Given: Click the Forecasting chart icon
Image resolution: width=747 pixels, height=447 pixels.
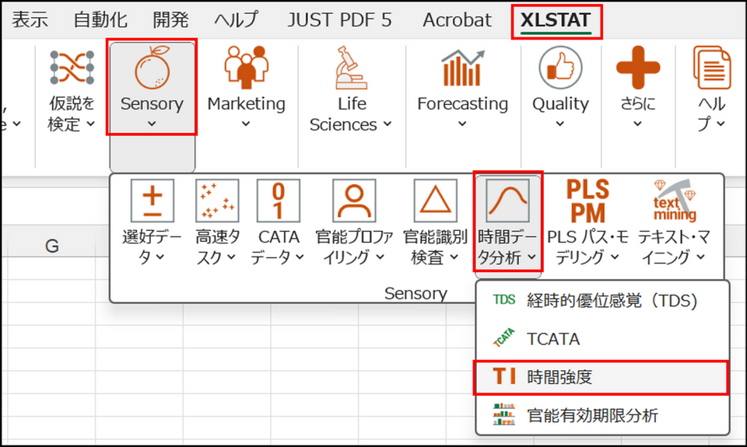Looking at the screenshot, I should pyautogui.click(x=462, y=68).
